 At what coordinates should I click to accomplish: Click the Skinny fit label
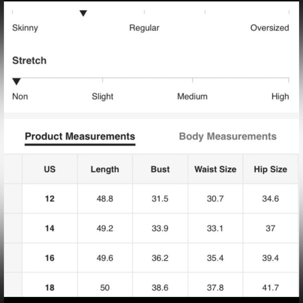click(x=25, y=28)
